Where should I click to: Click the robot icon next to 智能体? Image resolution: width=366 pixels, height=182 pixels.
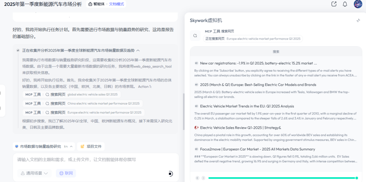pos(90,4)
